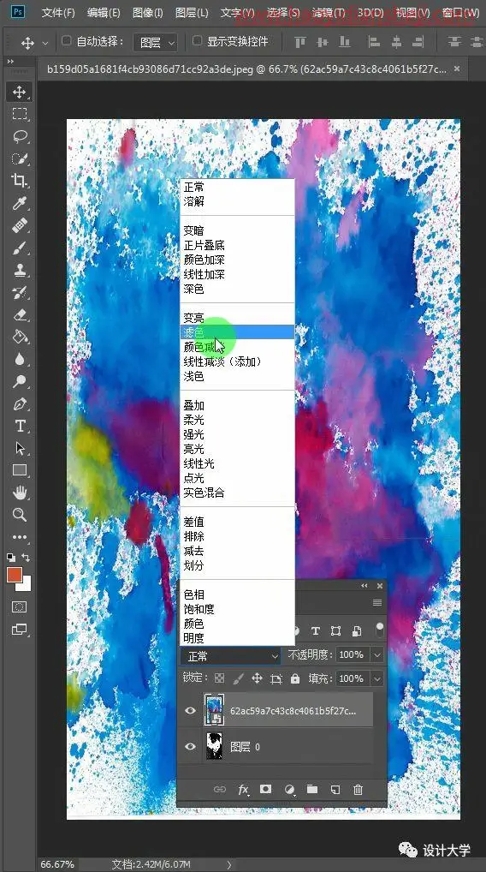
Task: Pick the Clone Stamp tool
Action: pos(20,271)
